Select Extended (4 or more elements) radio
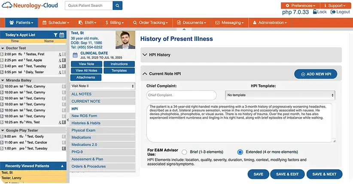This screenshot has height=184, width=353. pos(240,152)
